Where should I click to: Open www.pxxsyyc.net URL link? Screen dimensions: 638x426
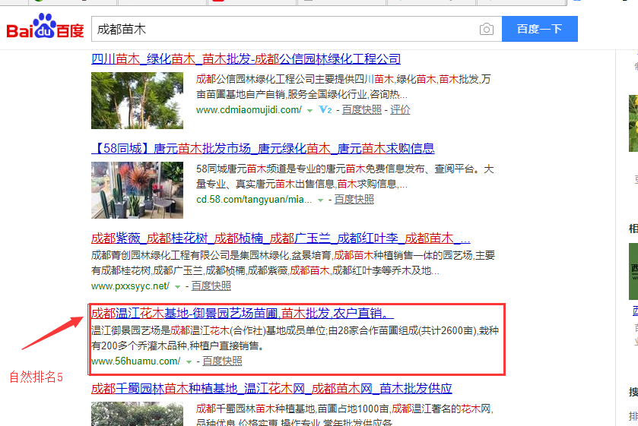pos(130,286)
